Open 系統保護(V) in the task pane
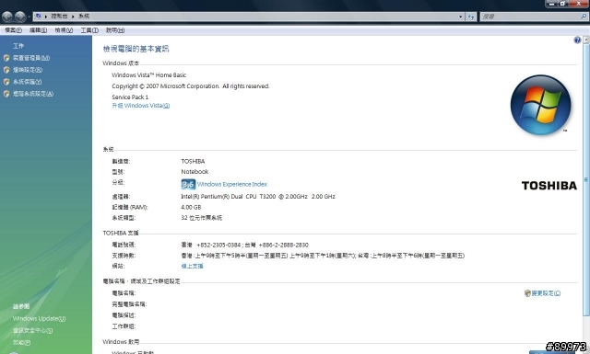The height and width of the screenshot is (354, 590). (27, 82)
